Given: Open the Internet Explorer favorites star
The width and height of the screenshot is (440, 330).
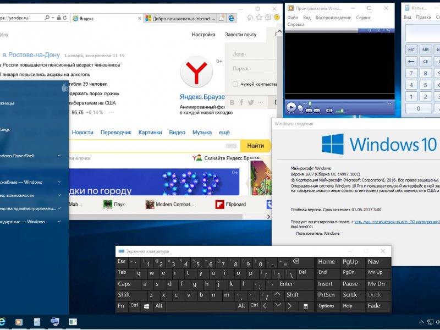Looking at the screenshot, I should coord(259,18).
